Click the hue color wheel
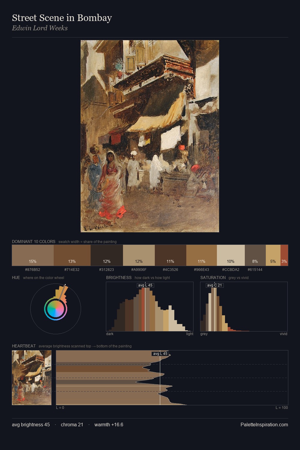The height and width of the screenshot is (450, 300). click(x=55, y=309)
